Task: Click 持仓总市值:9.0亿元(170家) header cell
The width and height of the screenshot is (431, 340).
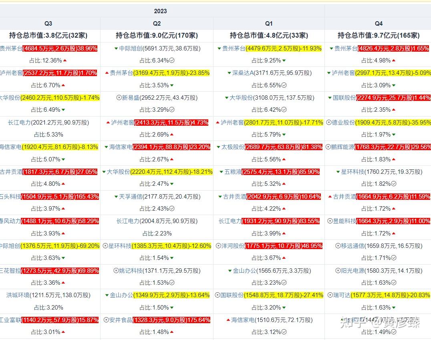Action: pos(157,36)
